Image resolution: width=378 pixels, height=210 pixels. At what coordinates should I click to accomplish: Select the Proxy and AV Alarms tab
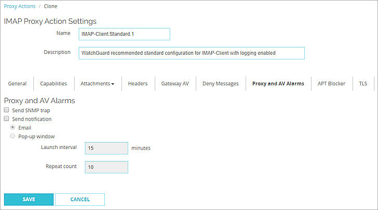(x=278, y=83)
